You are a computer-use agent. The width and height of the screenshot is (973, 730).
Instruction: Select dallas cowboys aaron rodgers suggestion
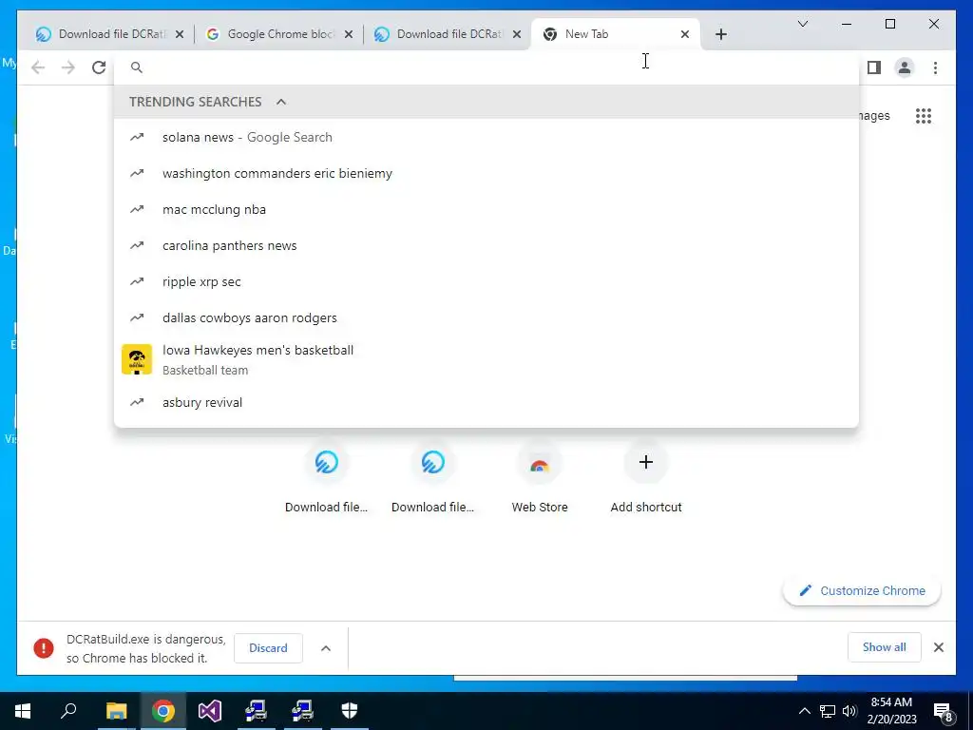click(486, 317)
